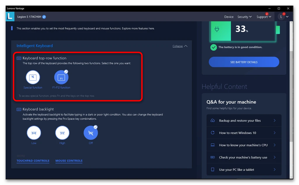Click the reset Windows refresh icon
The image size is (299, 185).
pyautogui.click(x=212, y=132)
